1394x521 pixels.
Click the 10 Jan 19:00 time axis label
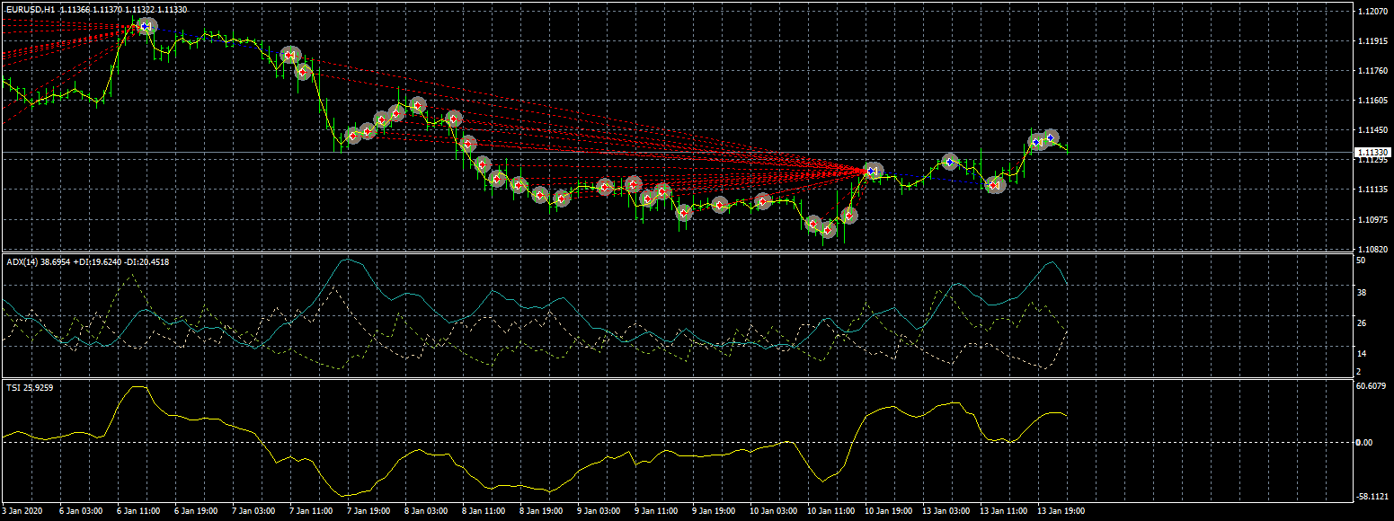click(890, 511)
